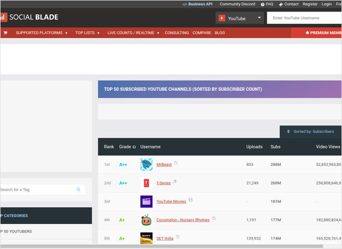The width and height of the screenshot is (342, 249).
Task: Open the MrBeast channel link
Action: (x=164, y=164)
